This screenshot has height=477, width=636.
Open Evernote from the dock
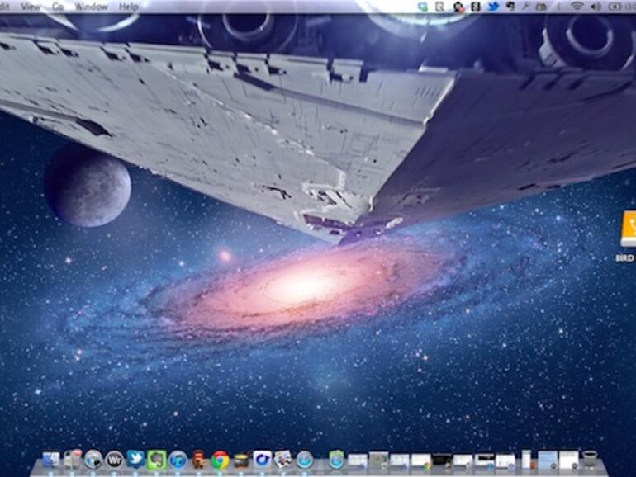157,460
